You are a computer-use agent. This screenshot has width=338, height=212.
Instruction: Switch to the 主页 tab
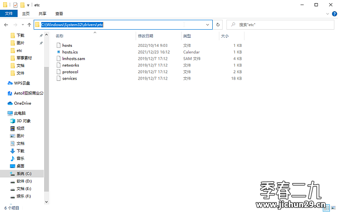pyautogui.click(x=26, y=13)
